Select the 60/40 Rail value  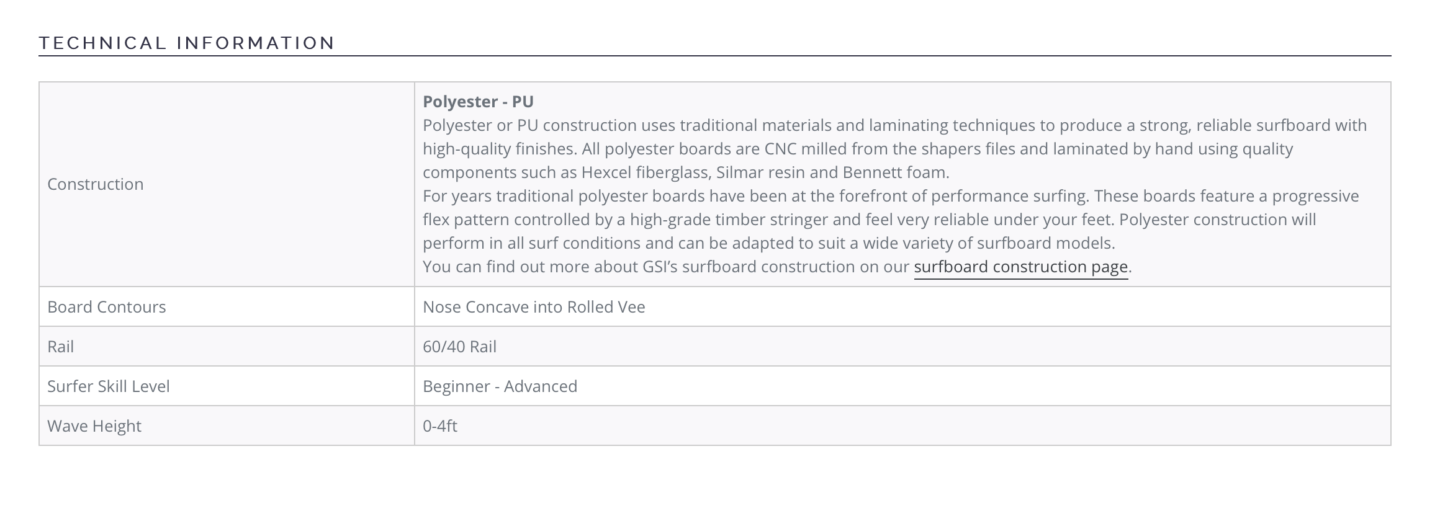(459, 347)
